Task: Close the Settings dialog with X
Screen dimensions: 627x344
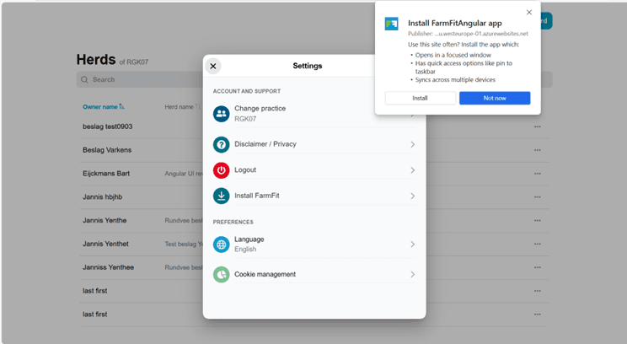Action: click(213, 66)
